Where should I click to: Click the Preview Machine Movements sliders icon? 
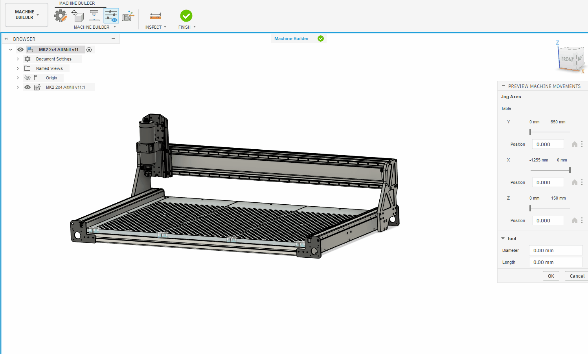[111, 16]
